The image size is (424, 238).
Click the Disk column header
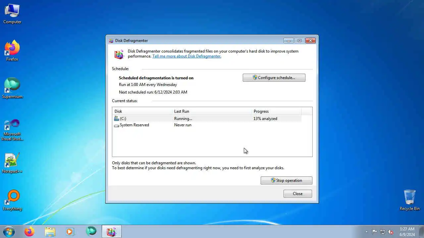tap(142, 111)
